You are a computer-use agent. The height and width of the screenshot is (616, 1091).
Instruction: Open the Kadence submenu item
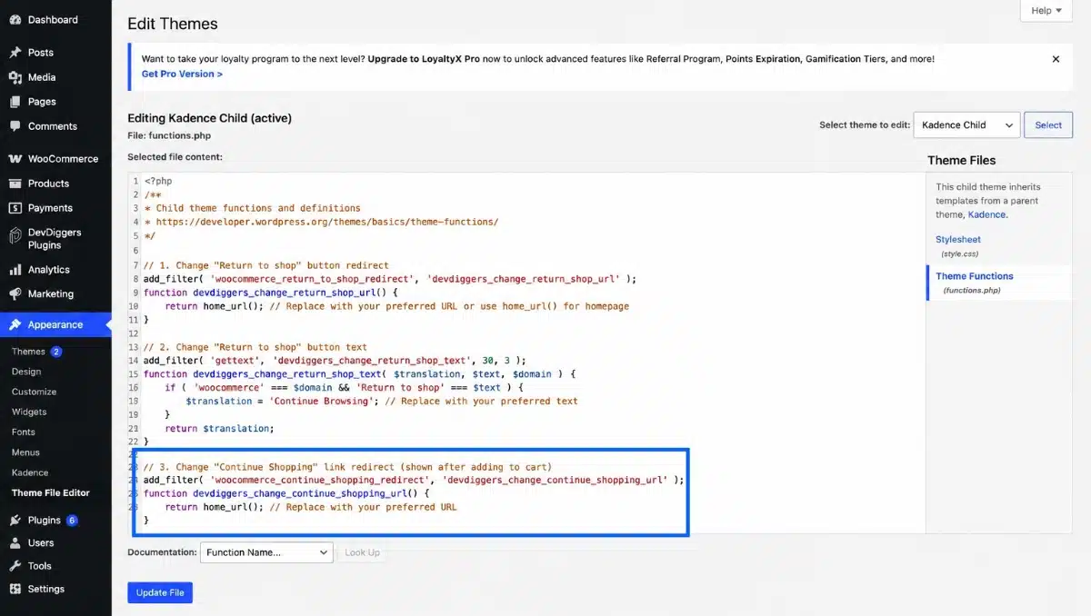(x=30, y=472)
